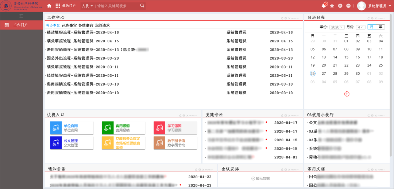
Task: Switch to the 我的请求 tab
Action: point(102,25)
